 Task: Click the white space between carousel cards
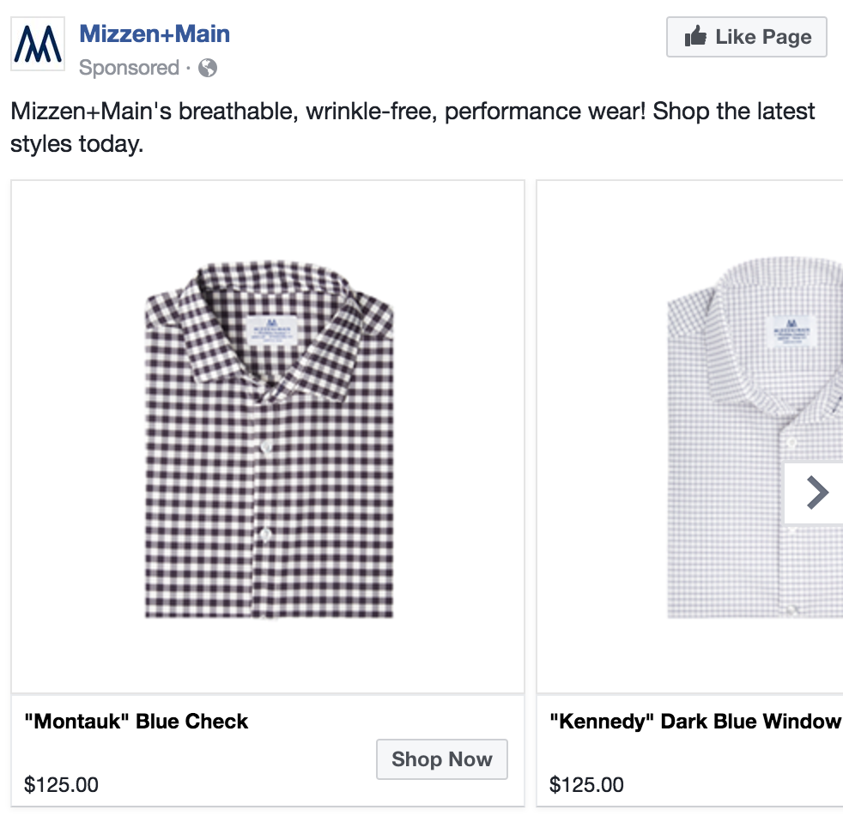point(530,429)
